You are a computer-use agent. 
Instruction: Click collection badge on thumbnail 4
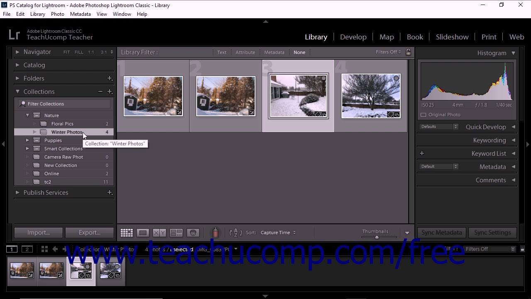pyautogui.click(x=397, y=115)
